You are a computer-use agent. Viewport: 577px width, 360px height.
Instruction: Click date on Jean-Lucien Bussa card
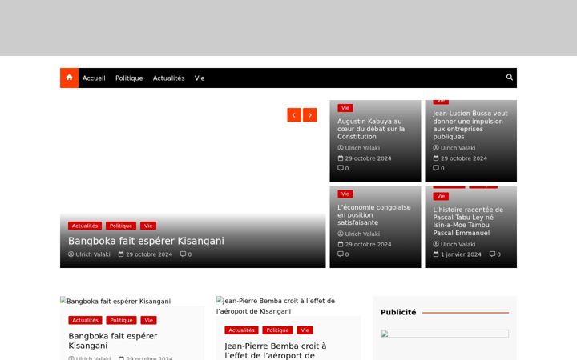tap(460, 158)
